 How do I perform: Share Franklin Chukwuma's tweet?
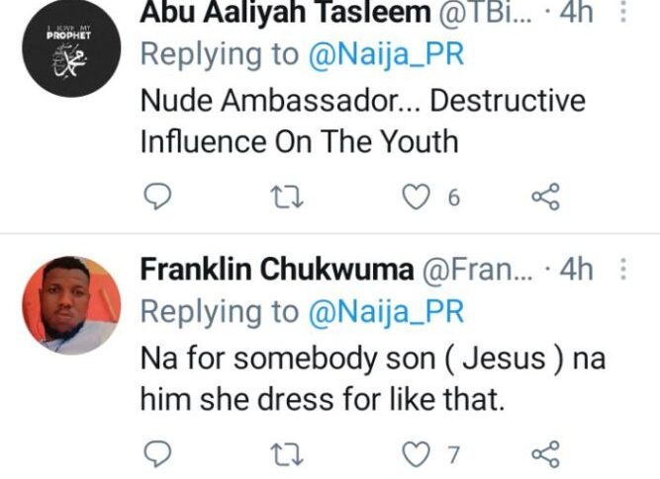(545, 453)
